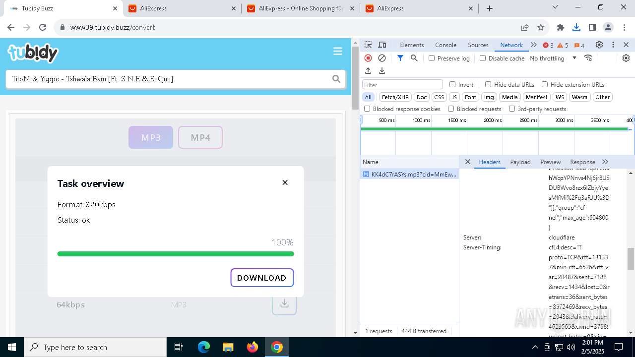Clear the network log
The height and width of the screenshot is (357, 635).
pyautogui.click(x=382, y=58)
